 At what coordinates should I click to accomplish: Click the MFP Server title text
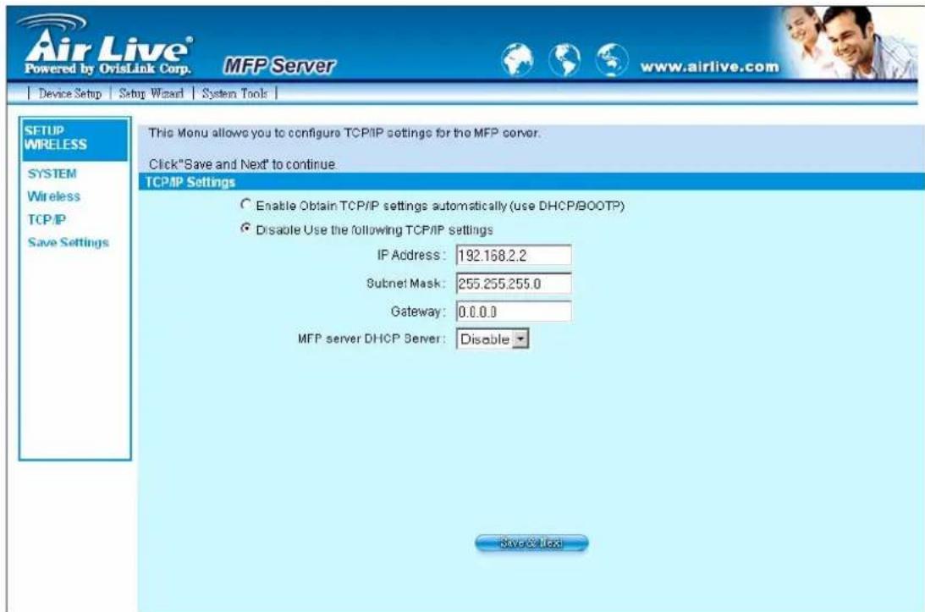pyautogui.click(x=279, y=65)
